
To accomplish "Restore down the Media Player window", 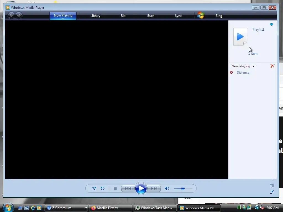I will (264, 7).
